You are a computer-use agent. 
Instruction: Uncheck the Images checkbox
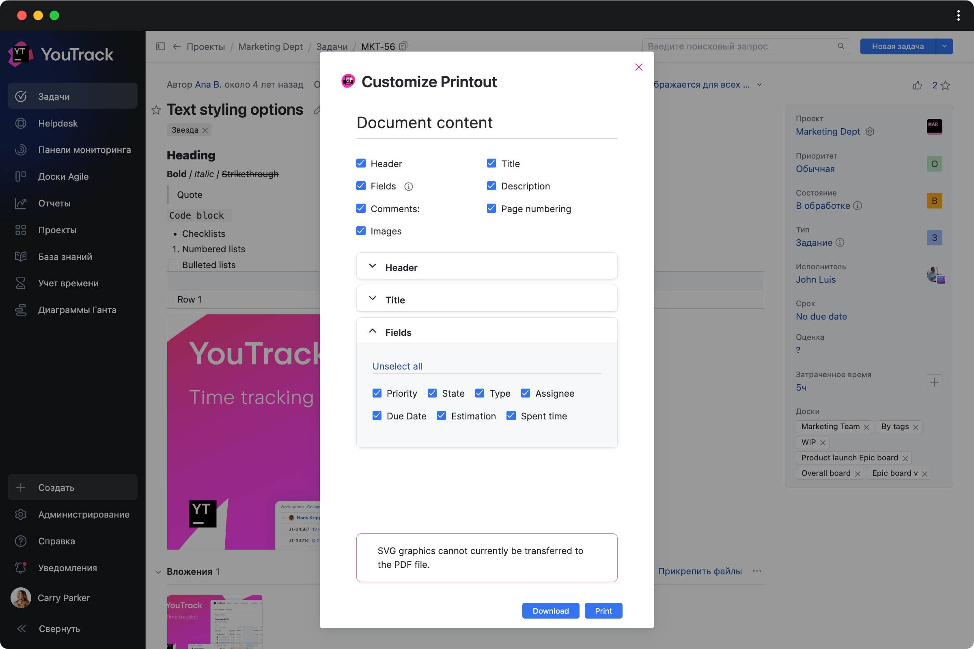tap(361, 231)
